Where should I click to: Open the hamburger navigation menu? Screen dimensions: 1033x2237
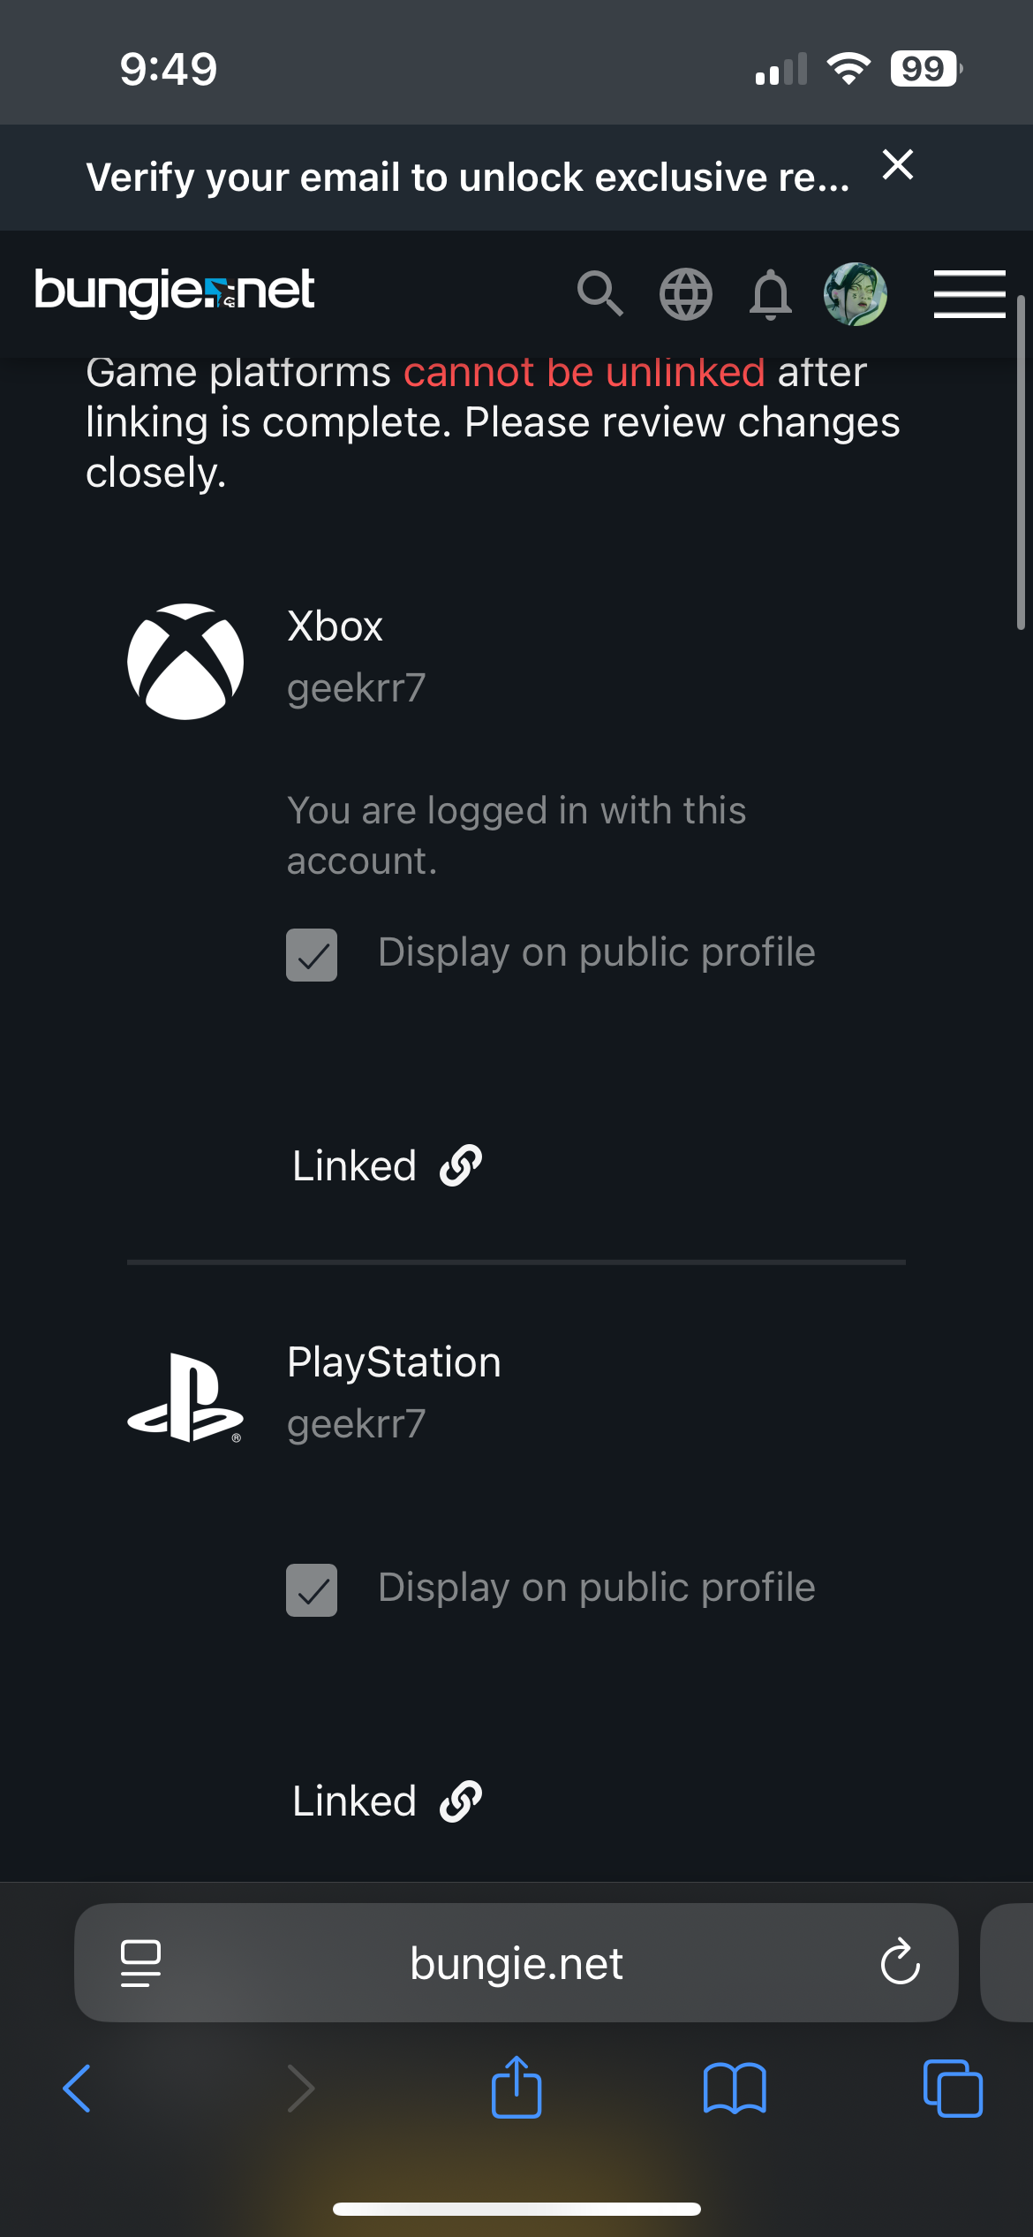point(969,293)
